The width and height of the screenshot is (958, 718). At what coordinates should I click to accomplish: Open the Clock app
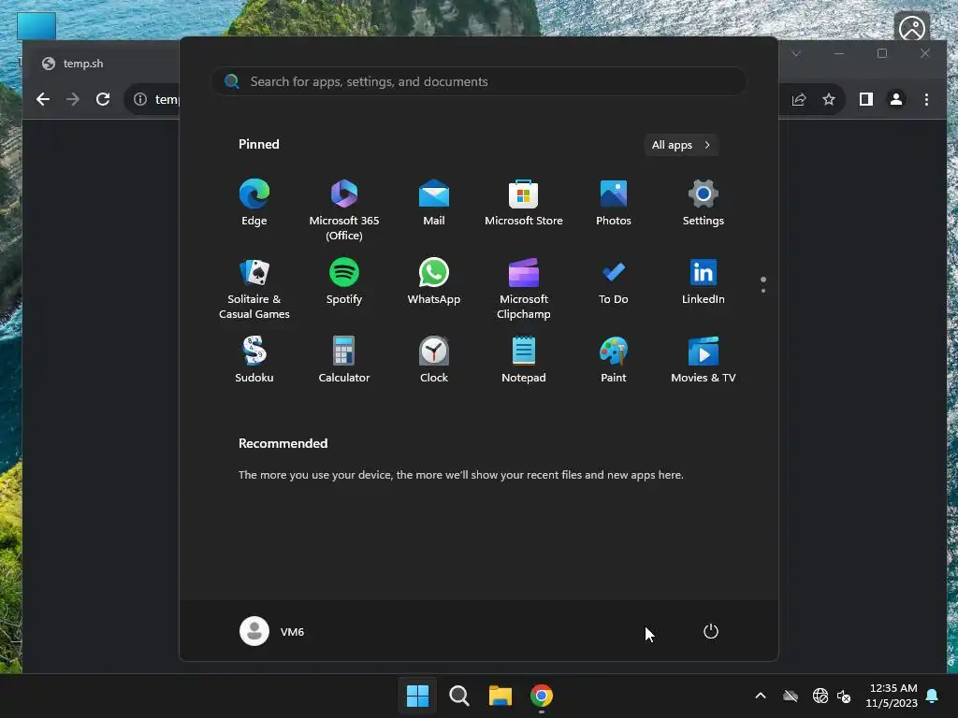click(434, 360)
